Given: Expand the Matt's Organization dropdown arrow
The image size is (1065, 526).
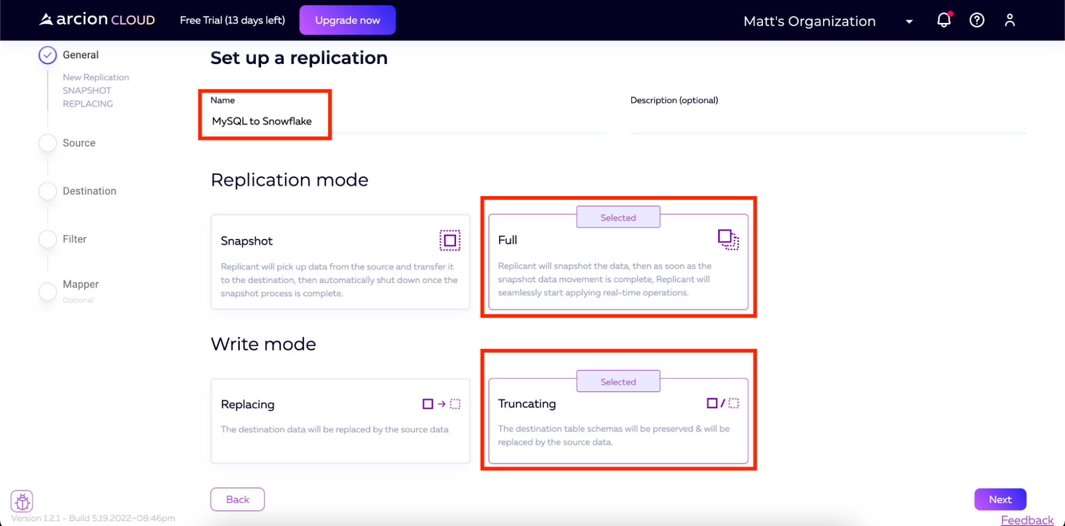Looking at the screenshot, I should pyautogui.click(x=909, y=21).
